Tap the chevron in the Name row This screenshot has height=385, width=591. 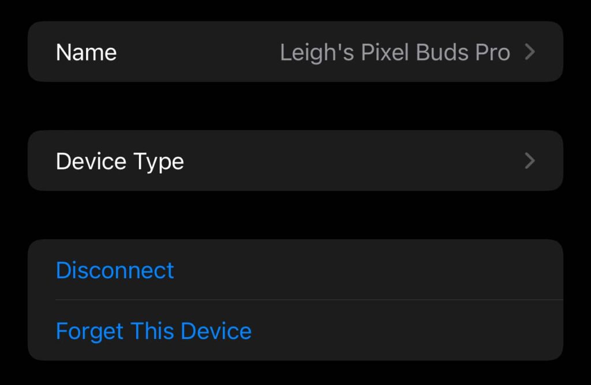530,52
